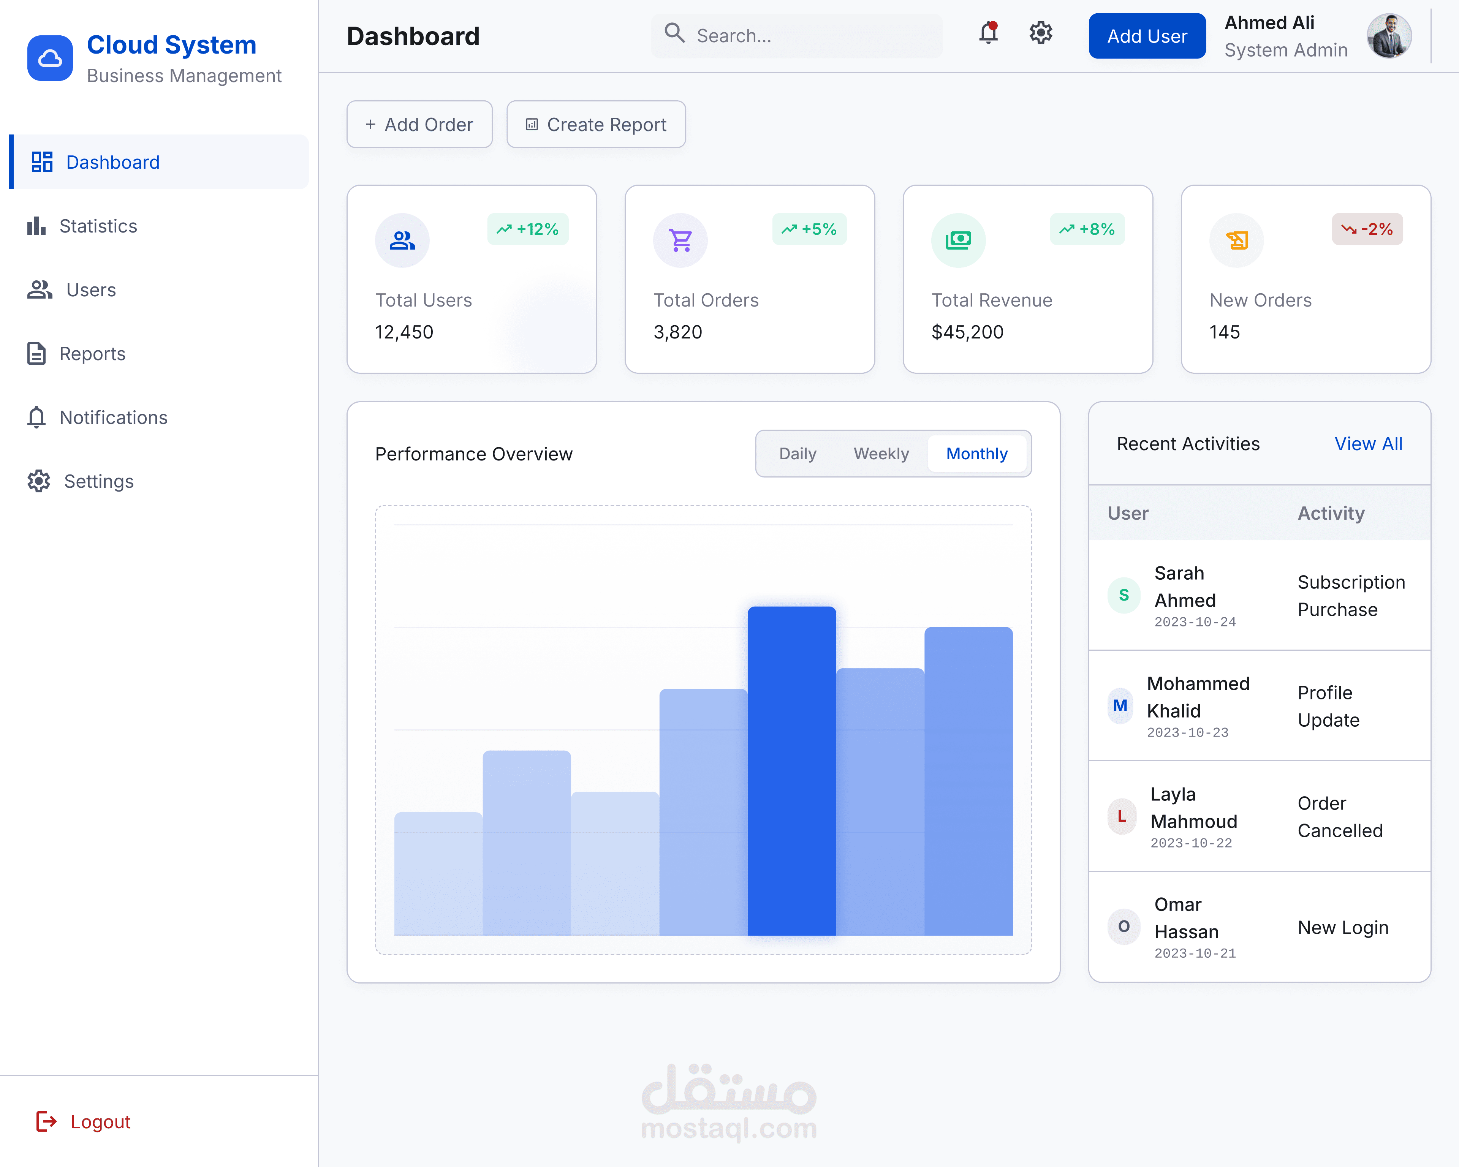Open Statistics in the sidebar
Viewport: 1459px width, 1167px height.
point(159,226)
